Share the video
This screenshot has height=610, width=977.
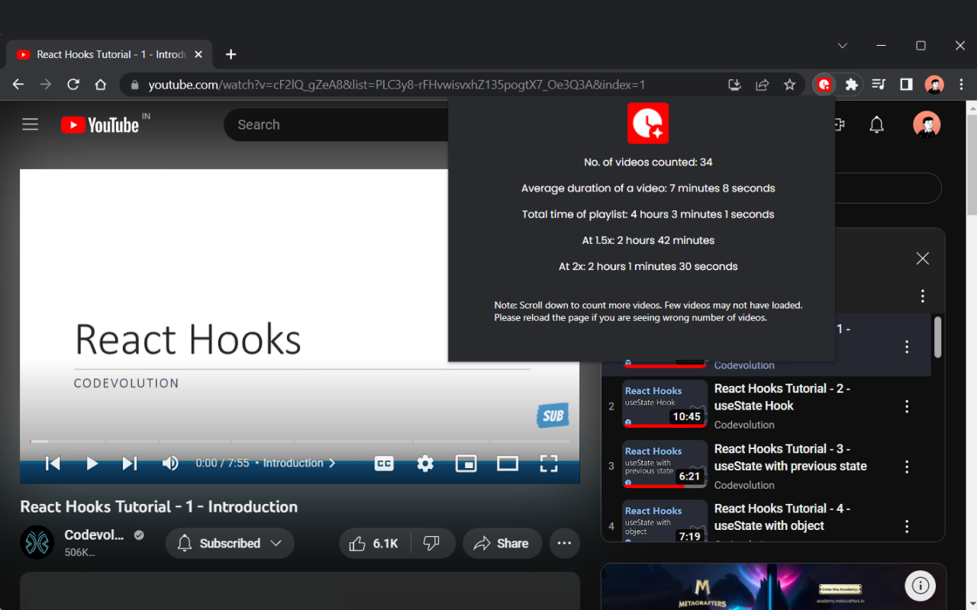coord(502,544)
